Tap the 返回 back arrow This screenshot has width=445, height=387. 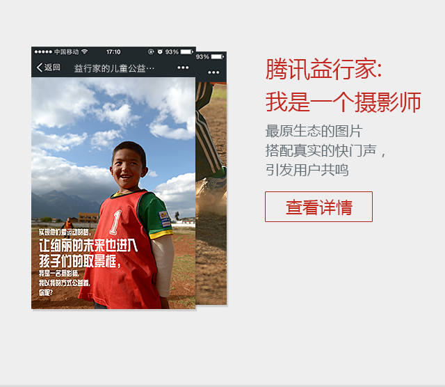[48, 68]
